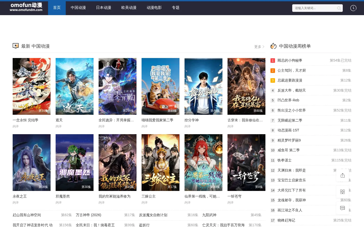Open the 欧美动漫 menu
The height and width of the screenshot is (227, 364).
click(129, 8)
